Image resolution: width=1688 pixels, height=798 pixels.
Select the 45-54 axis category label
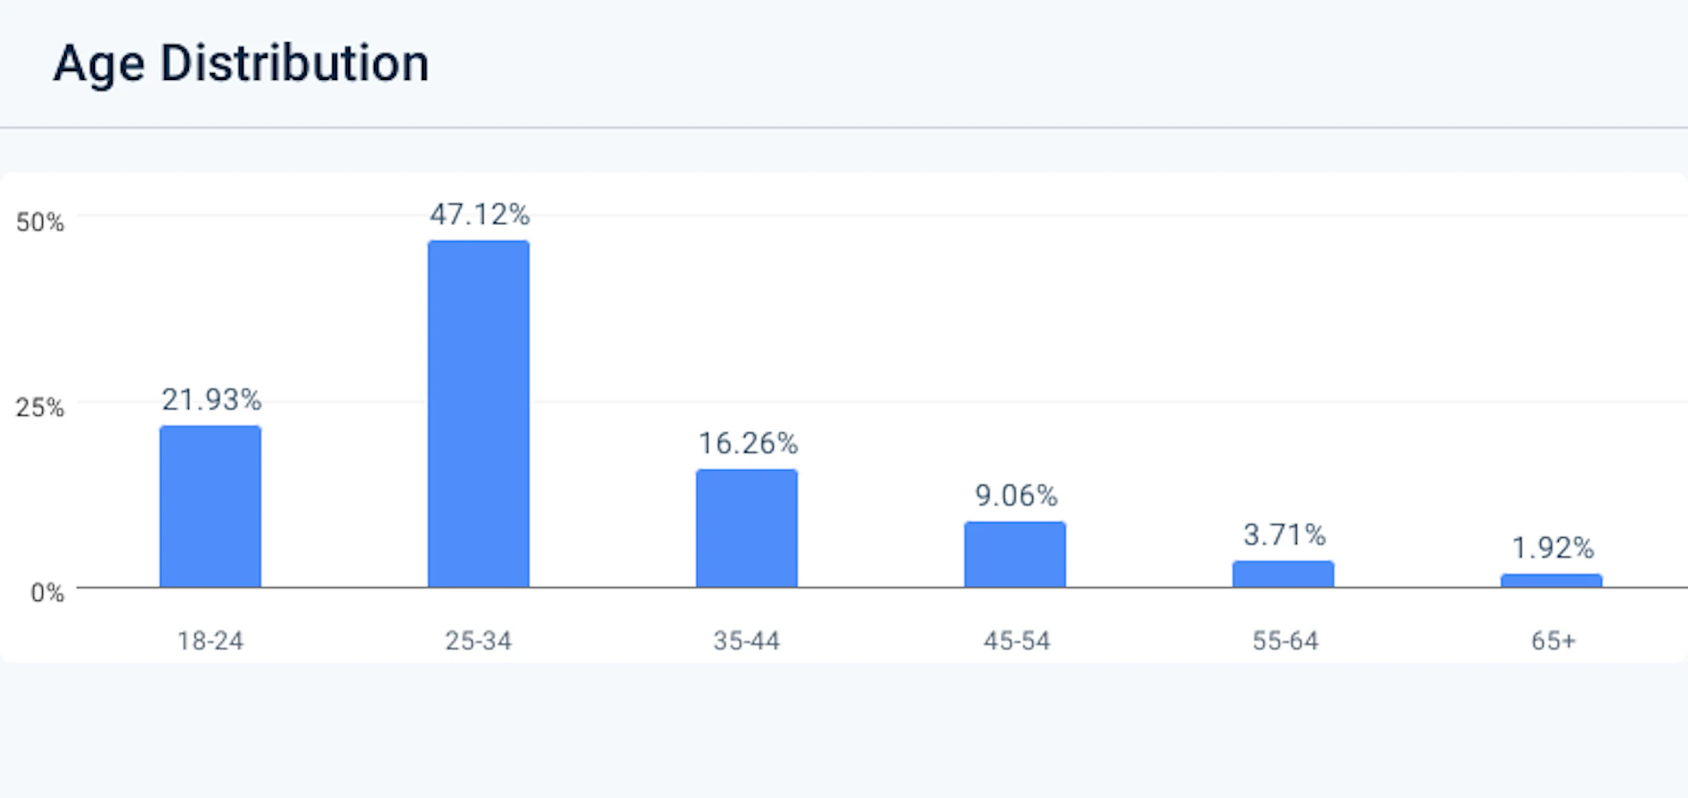(1016, 641)
